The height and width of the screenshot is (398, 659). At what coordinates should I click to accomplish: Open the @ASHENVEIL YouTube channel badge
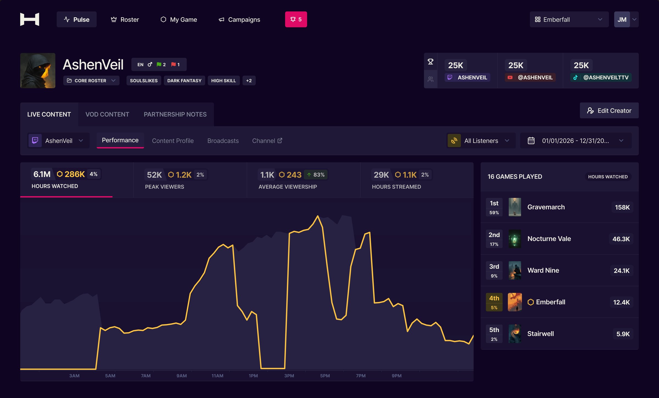coord(530,78)
